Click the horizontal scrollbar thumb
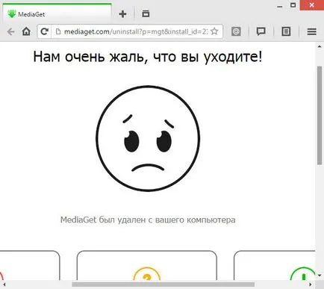 pos(163,285)
